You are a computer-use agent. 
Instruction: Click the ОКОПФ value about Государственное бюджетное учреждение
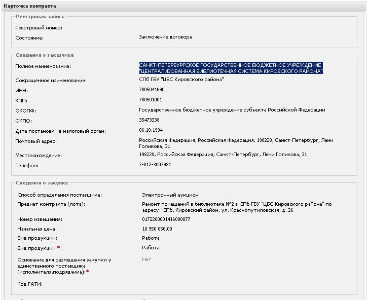[x=232, y=110]
